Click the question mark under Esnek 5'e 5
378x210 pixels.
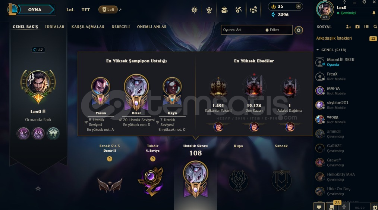[110, 159]
